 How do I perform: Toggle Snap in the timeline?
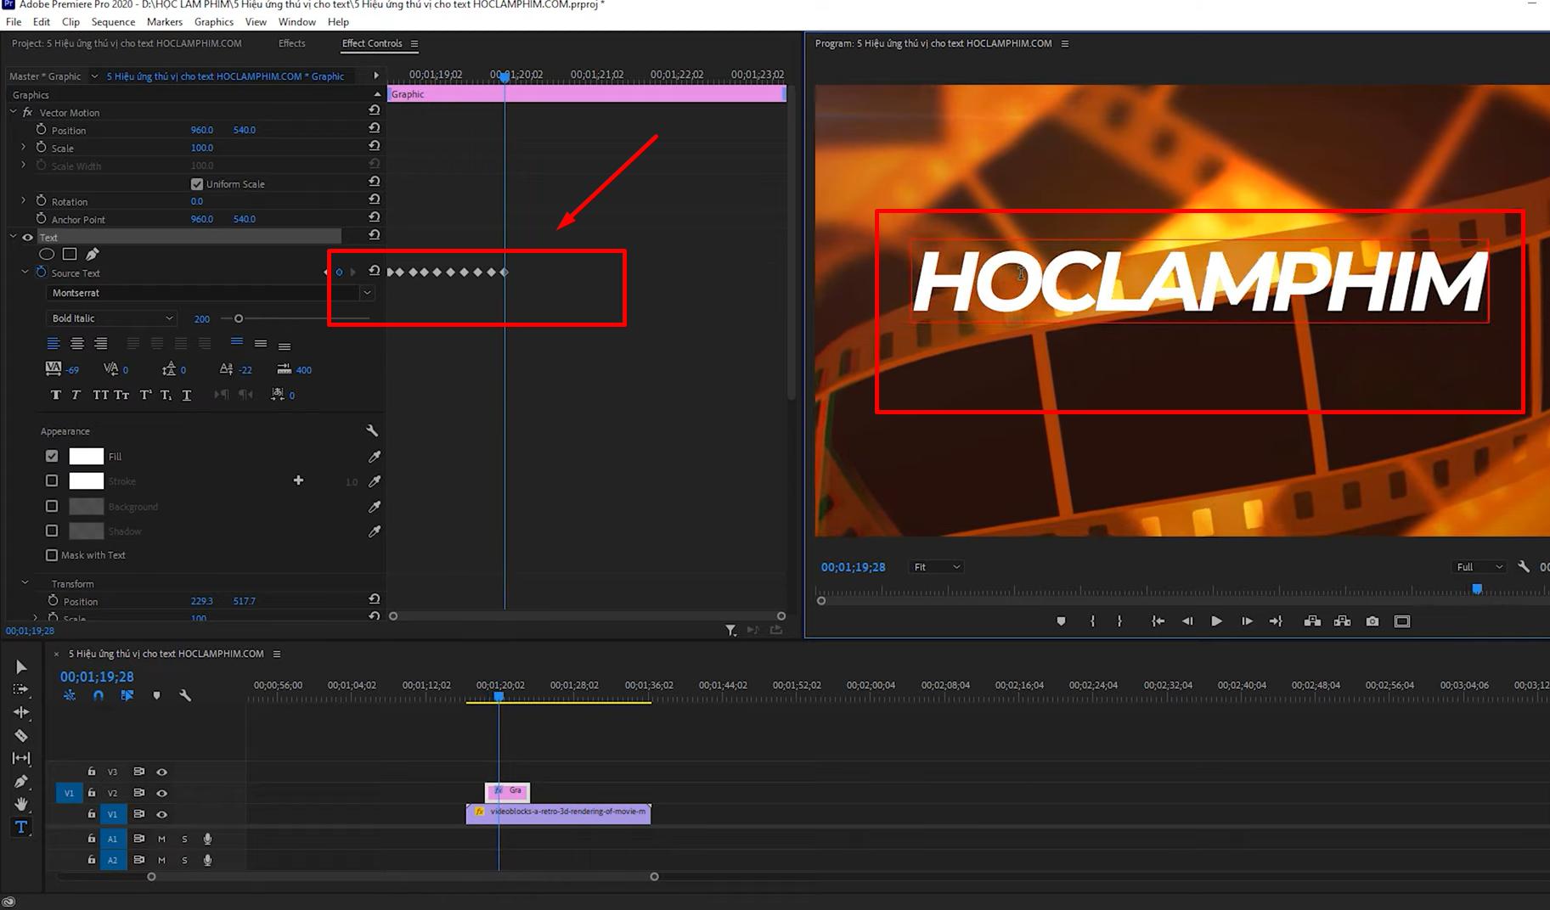pos(99,695)
